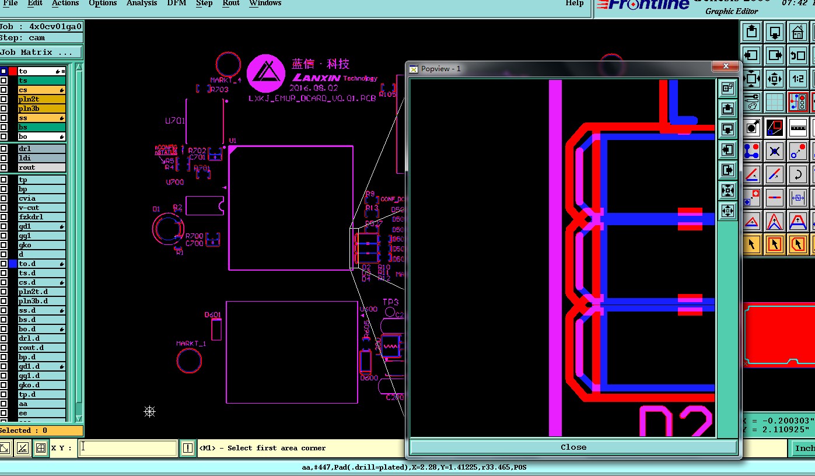The image size is (815, 476).
Task: Toggle checkbox for layer pln2t
Action: click(4, 99)
